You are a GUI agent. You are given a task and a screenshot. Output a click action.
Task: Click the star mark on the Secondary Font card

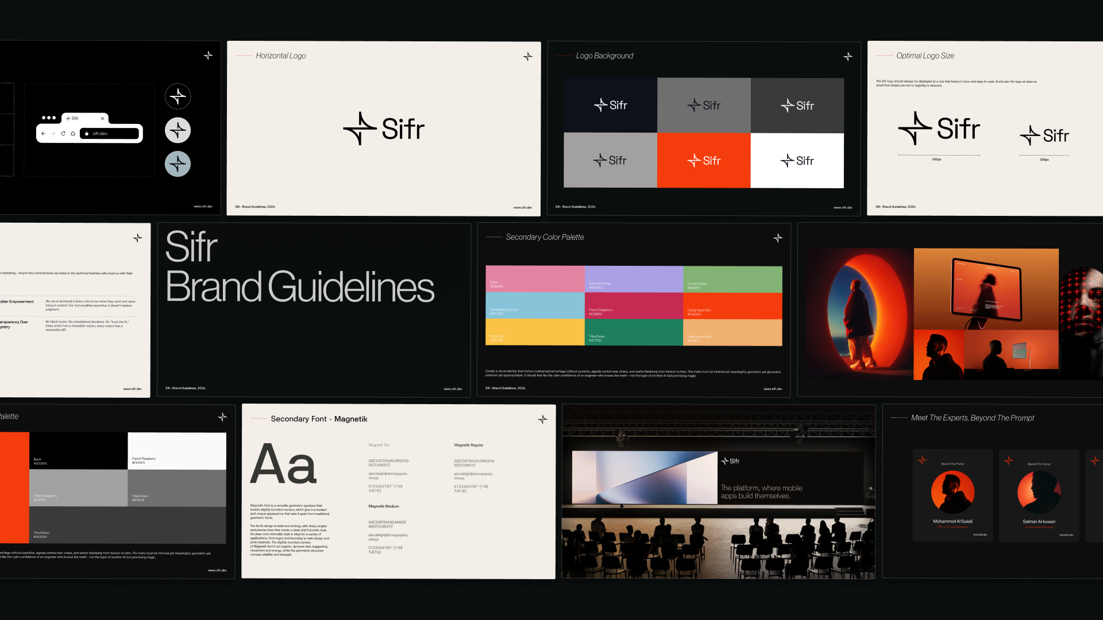tap(543, 420)
